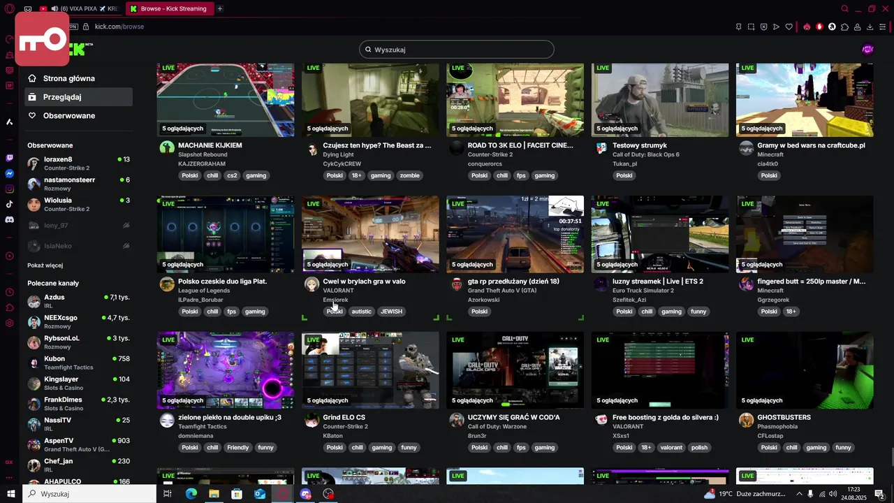Open Messenger in the Opera sidebar
Viewport: 894px width, 503px height.
[9, 173]
